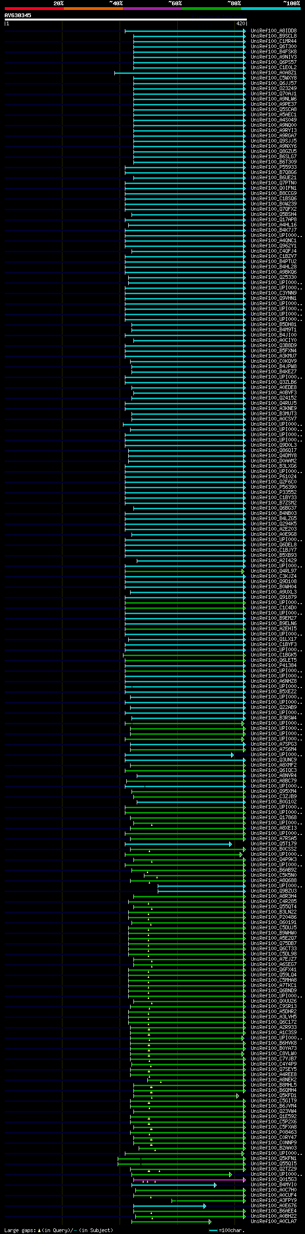305x1234 pixels.
Task: Click label UniRef100_C5WXY8
Action: tap(274, 79)
